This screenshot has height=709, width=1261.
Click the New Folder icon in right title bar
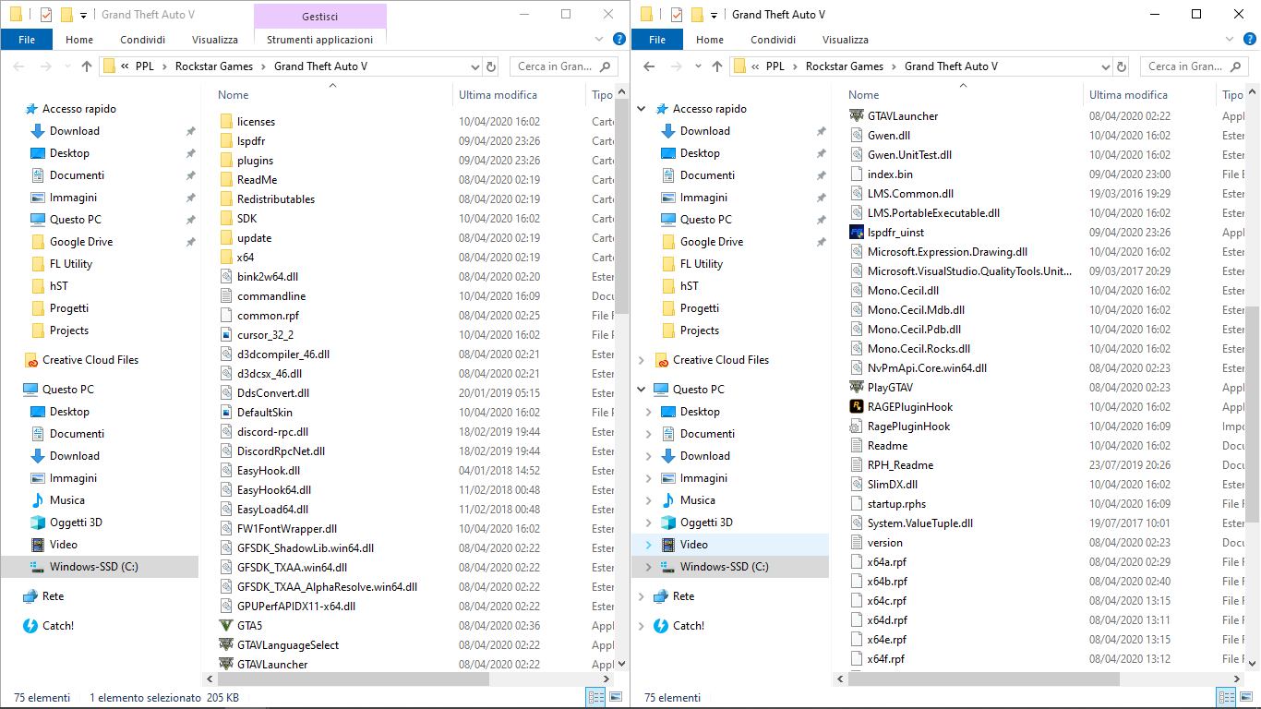[x=696, y=15]
